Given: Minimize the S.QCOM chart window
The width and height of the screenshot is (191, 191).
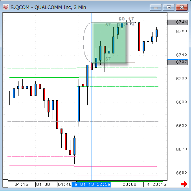Looking at the screenshot, I should coord(156,7).
